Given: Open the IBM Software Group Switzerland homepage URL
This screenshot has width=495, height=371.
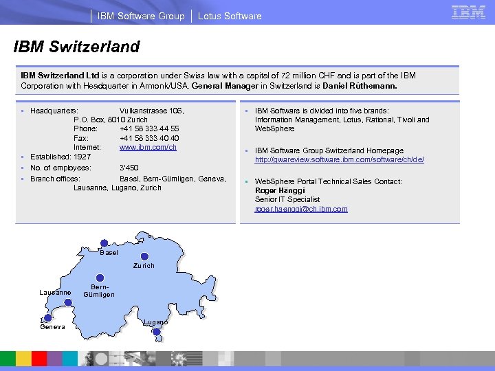Looking at the screenshot, I should 340,159.
